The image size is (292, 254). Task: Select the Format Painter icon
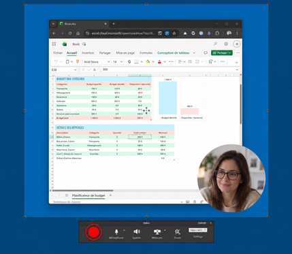pos(78,62)
